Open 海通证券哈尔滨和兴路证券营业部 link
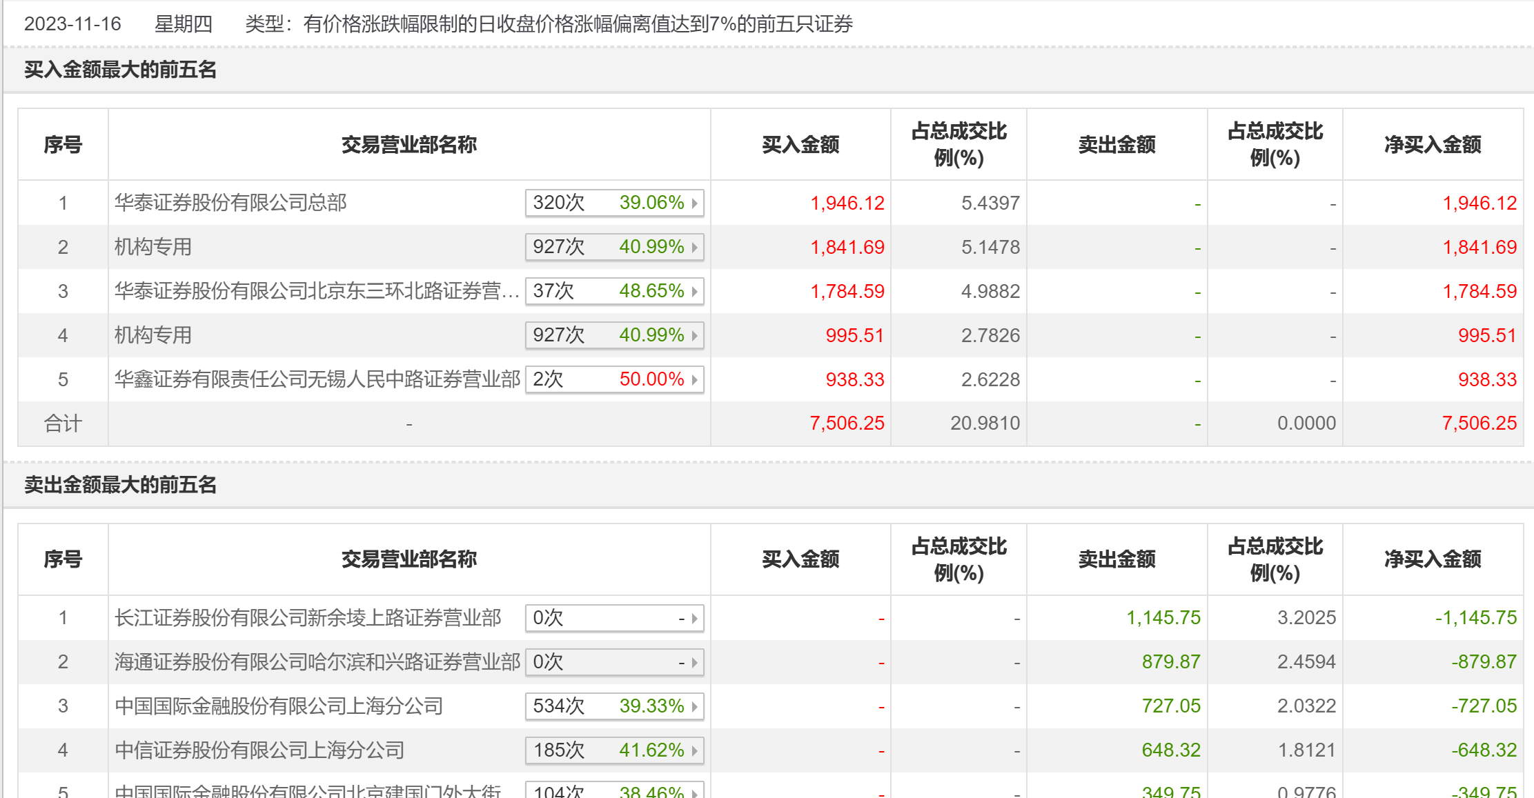Screen dimensions: 1534x798 coord(317,662)
